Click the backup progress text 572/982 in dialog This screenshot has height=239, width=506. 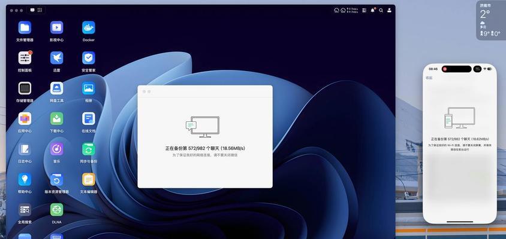pos(205,148)
